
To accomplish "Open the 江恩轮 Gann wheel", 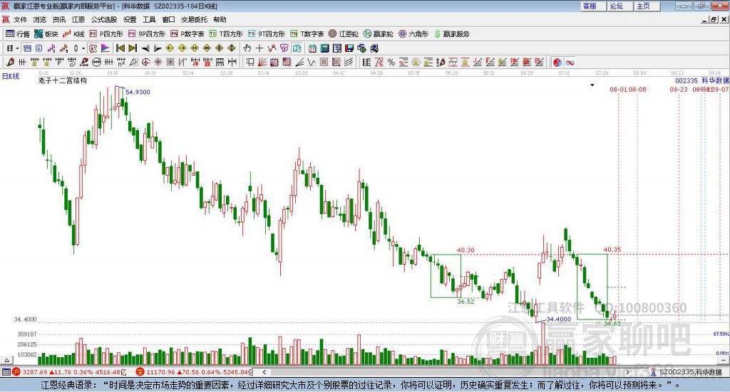I will (x=344, y=34).
